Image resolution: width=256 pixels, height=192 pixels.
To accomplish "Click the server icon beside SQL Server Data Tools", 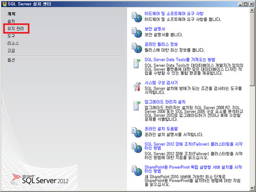I will [137, 63].
